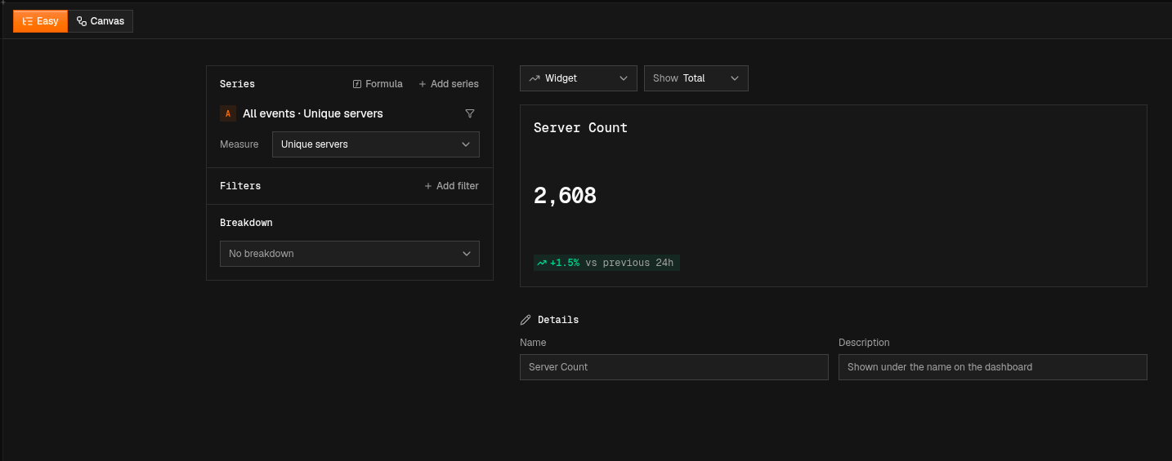The height and width of the screenshot is (461, 1172).
Task: Click the pencil icon next to Details
Action: (526, 320)
